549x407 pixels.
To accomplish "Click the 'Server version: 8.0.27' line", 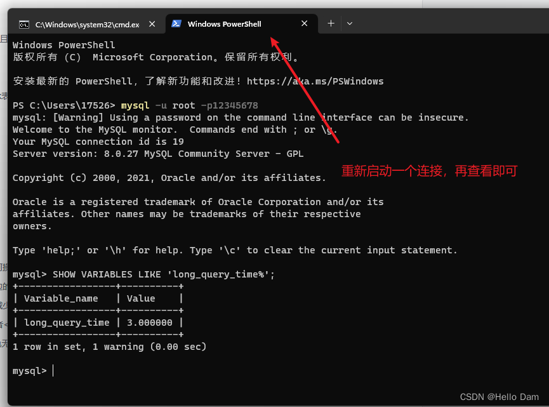I will coord(158,154).
